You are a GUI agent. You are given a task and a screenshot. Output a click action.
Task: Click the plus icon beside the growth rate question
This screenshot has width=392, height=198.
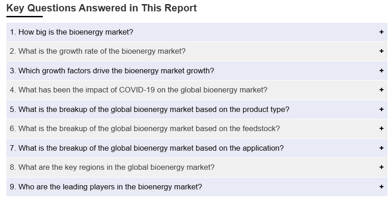pos(382,51)
